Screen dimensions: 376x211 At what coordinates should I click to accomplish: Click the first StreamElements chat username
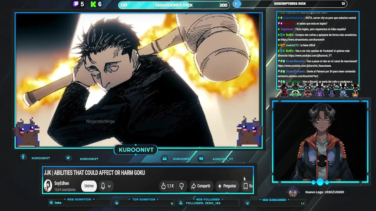coord(295,61)
